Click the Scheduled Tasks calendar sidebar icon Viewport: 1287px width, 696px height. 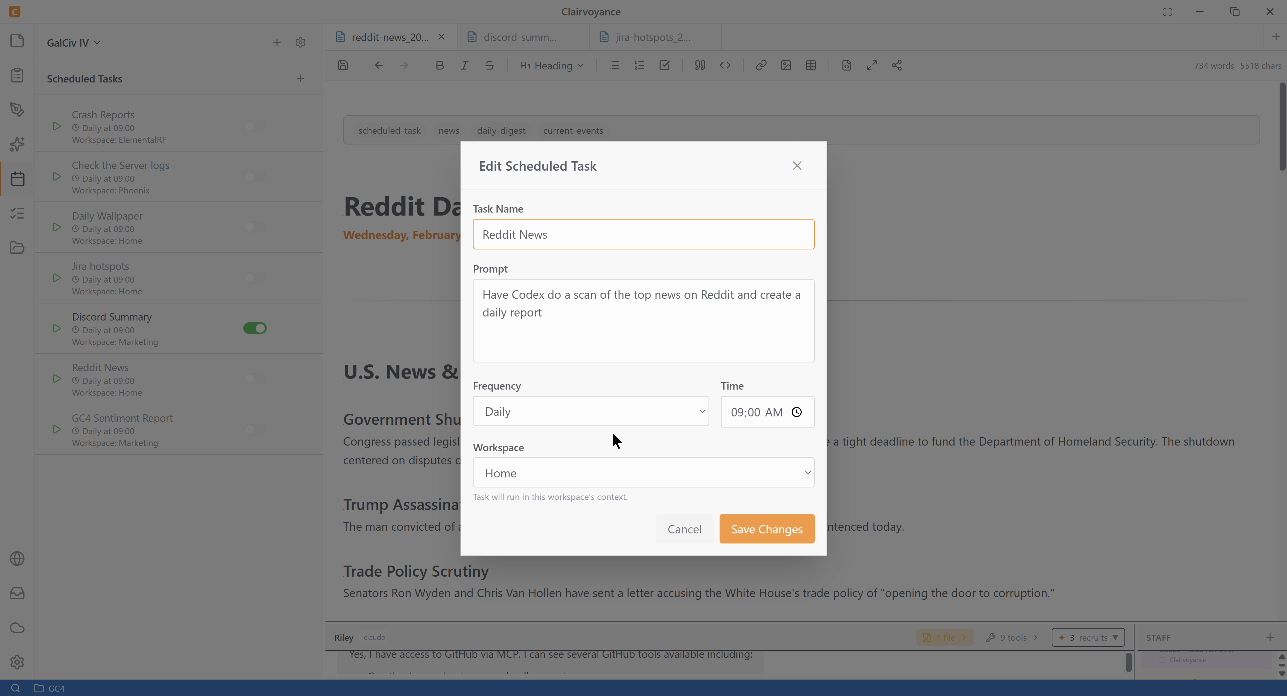tap(17, 178)
